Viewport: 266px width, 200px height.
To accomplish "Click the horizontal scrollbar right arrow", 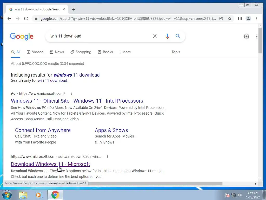I will [256, 184].
